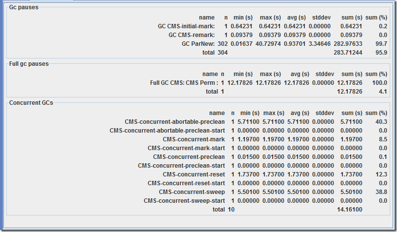Click stddev column header in Gc pauses

point(321,18)
